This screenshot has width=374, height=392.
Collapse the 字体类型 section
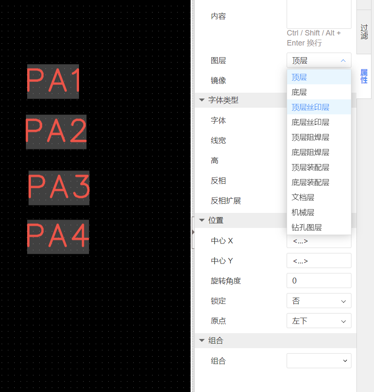pos(202,100)
